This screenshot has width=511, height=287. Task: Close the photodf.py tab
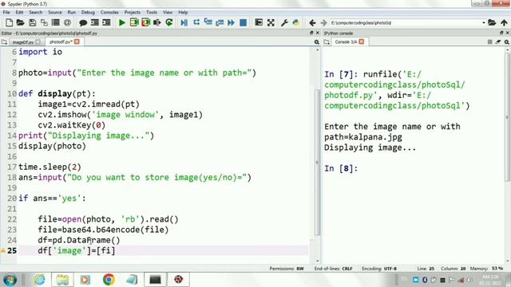tap(77, 41)
